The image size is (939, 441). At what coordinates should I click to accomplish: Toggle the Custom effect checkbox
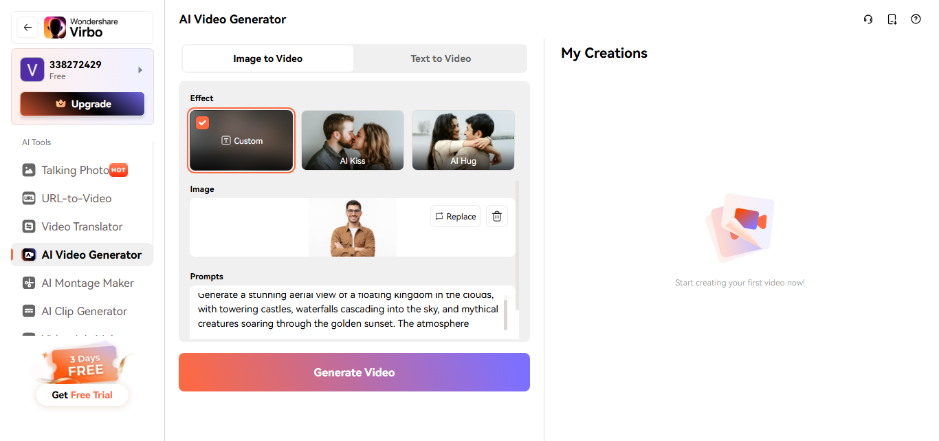pos(202,122)
